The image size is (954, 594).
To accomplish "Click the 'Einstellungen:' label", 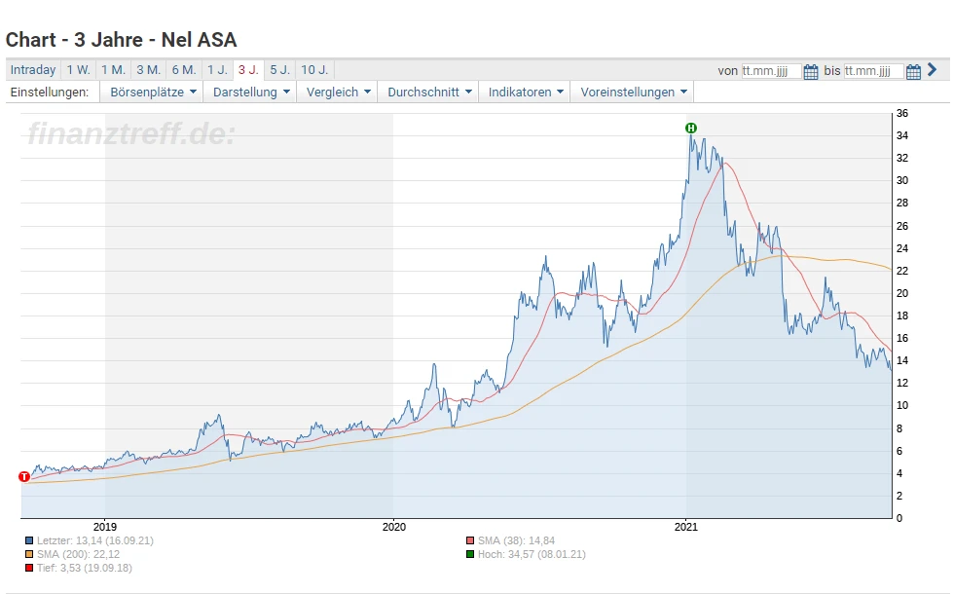I will click(50, 92).
